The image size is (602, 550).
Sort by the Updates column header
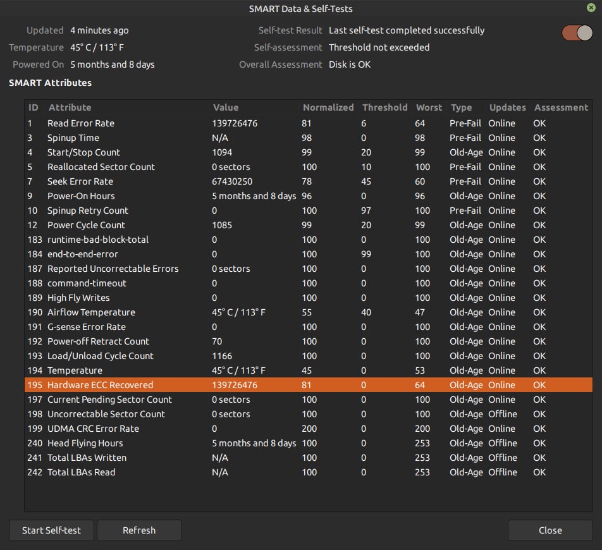508,107
